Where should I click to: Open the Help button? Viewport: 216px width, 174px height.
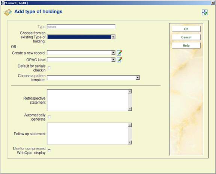click(186, 45)
